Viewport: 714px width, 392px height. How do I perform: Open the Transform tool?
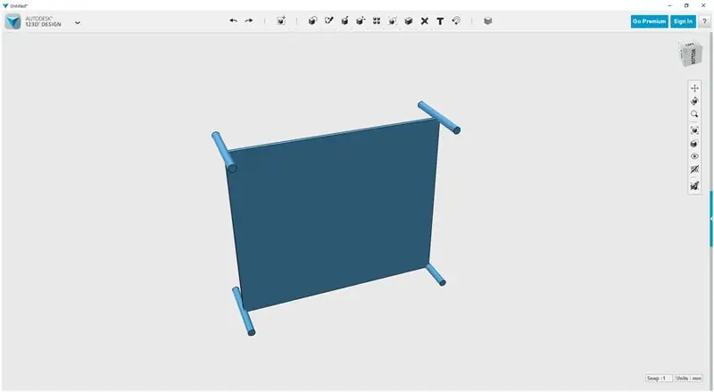(281, 21)
